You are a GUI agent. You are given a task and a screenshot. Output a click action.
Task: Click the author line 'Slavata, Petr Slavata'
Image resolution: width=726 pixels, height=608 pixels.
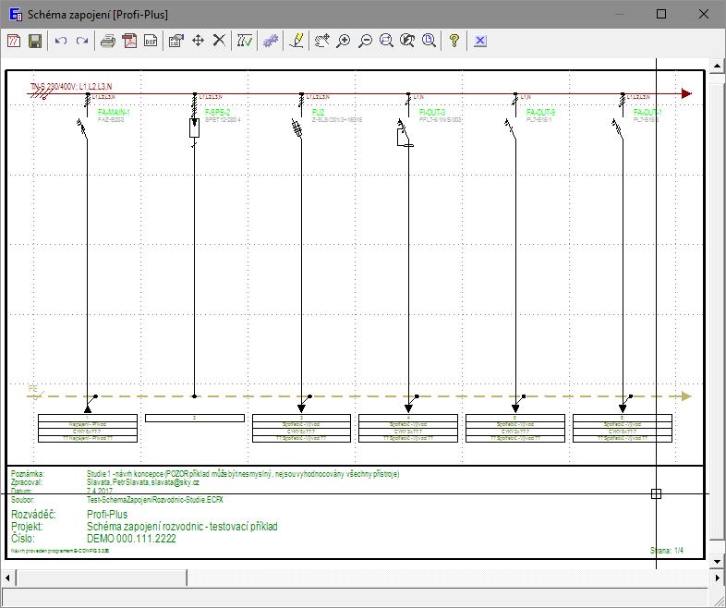click(142, 482)
